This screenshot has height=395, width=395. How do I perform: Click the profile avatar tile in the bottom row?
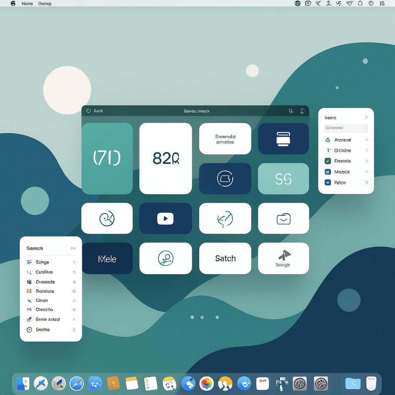pyautogui.click(x=165, y=258)
